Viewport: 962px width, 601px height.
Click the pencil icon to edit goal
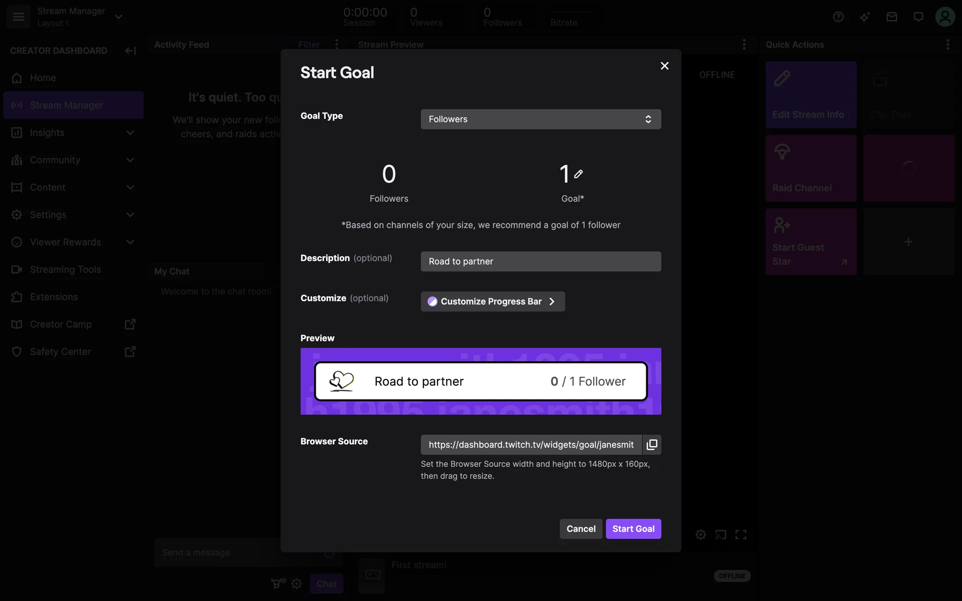[578, 174]
